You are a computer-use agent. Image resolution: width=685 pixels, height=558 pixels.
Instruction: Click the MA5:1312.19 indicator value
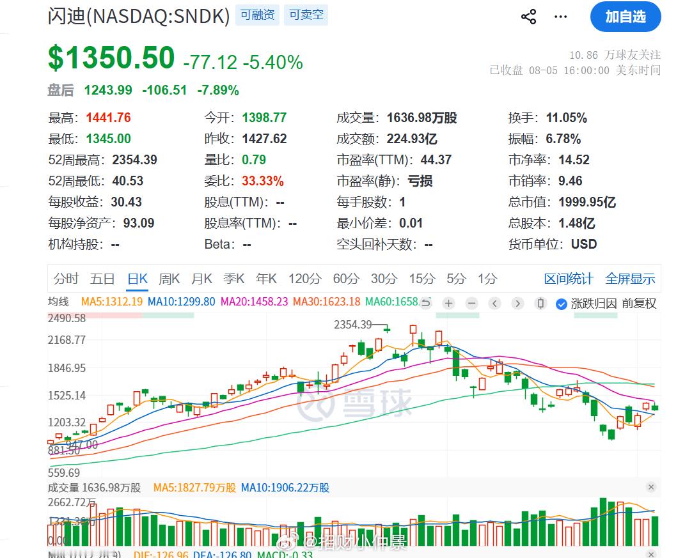tap(112, 302)
